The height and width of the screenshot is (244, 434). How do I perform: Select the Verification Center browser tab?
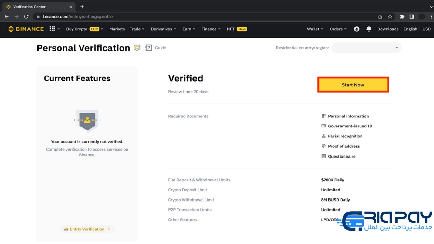pos(39,7)
